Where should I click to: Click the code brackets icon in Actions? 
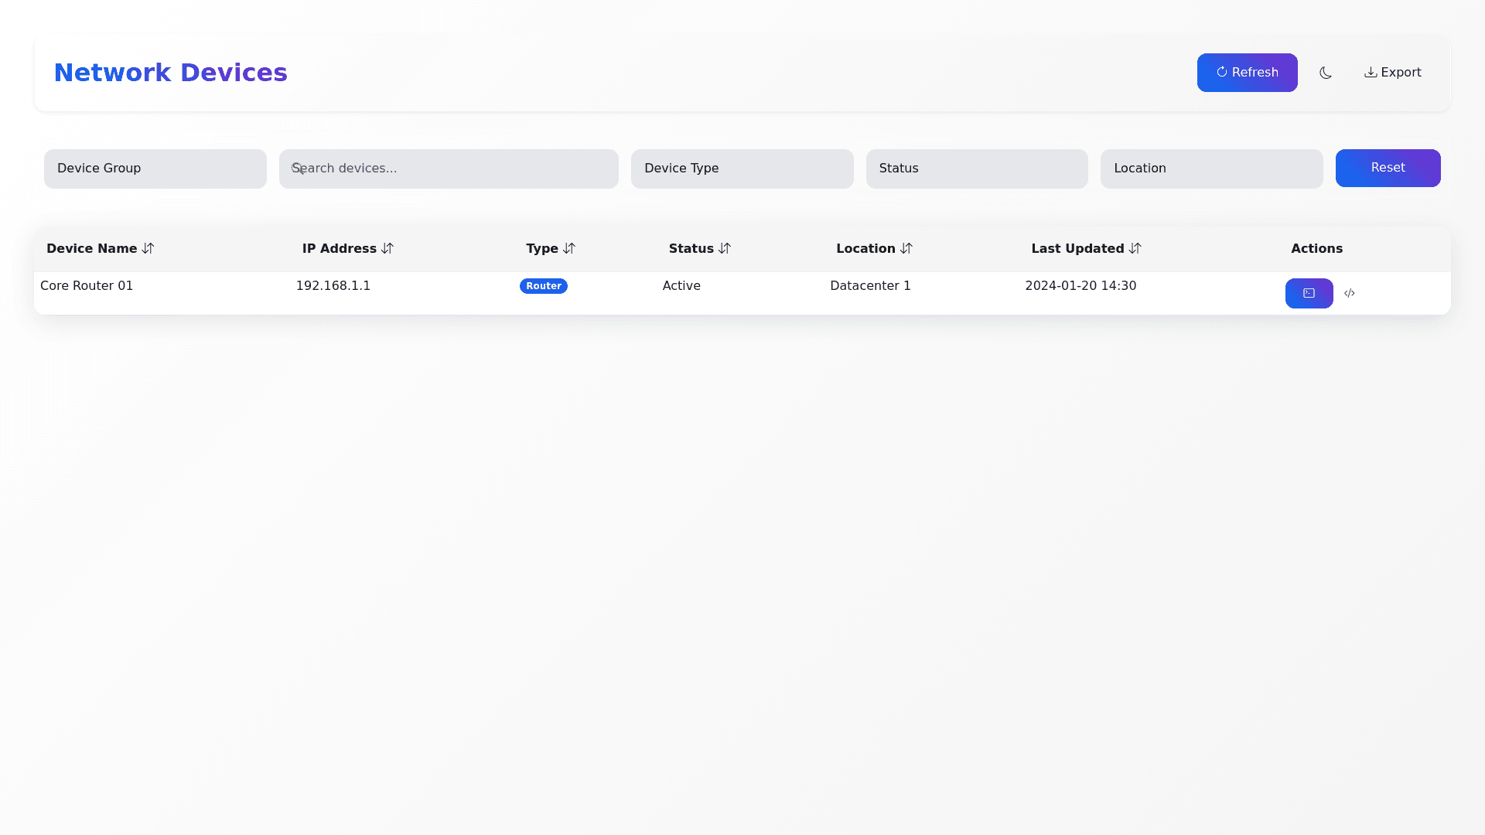1350,293
